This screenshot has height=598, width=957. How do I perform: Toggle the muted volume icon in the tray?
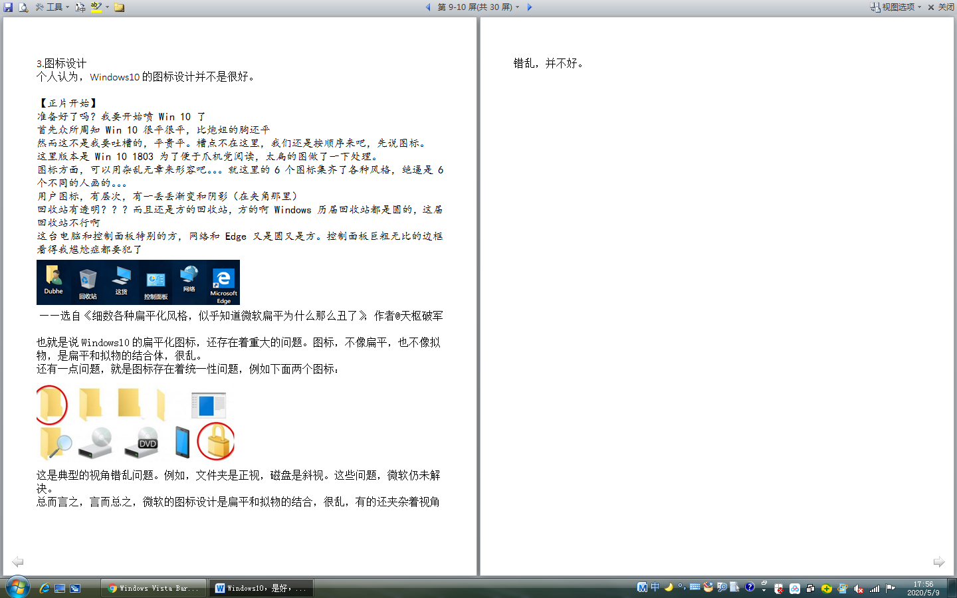(859, 588)
